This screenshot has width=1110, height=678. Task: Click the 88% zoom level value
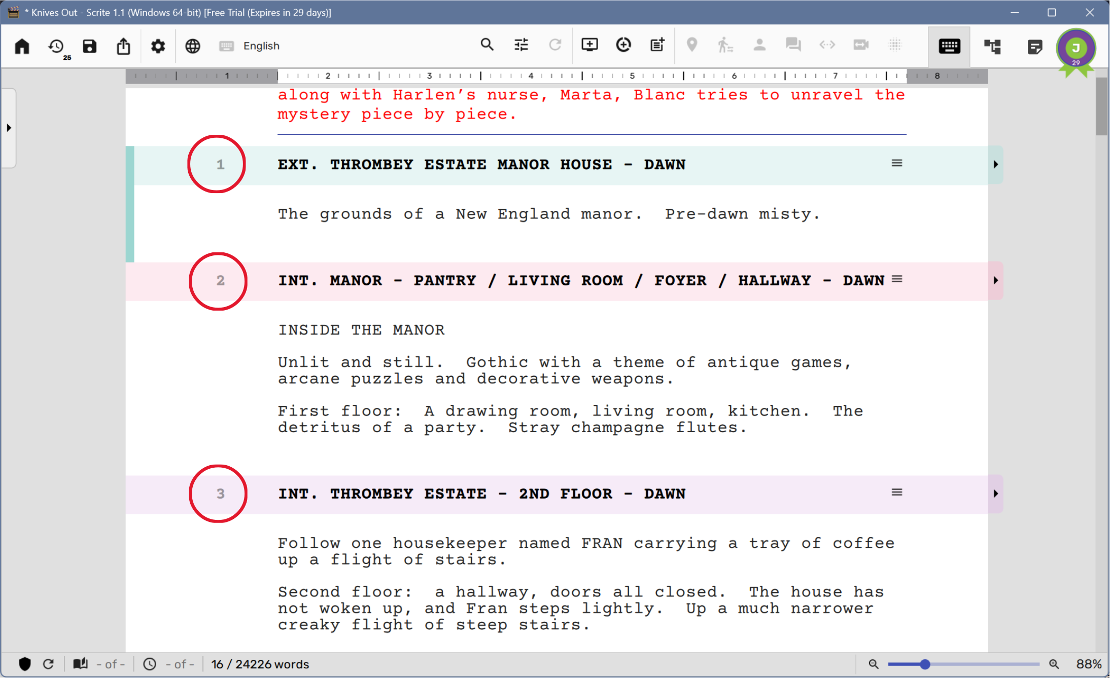pos(1089,664)
